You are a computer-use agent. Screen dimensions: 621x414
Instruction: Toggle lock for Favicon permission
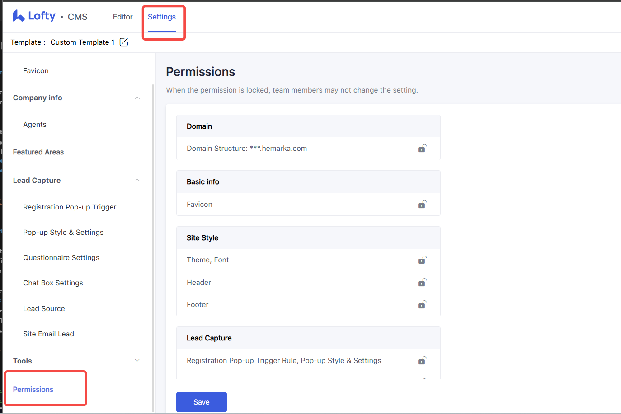coord(422,205)
